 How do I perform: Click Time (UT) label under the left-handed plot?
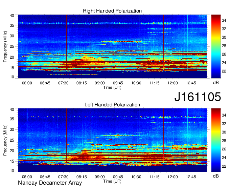click(x=112, y=181)
